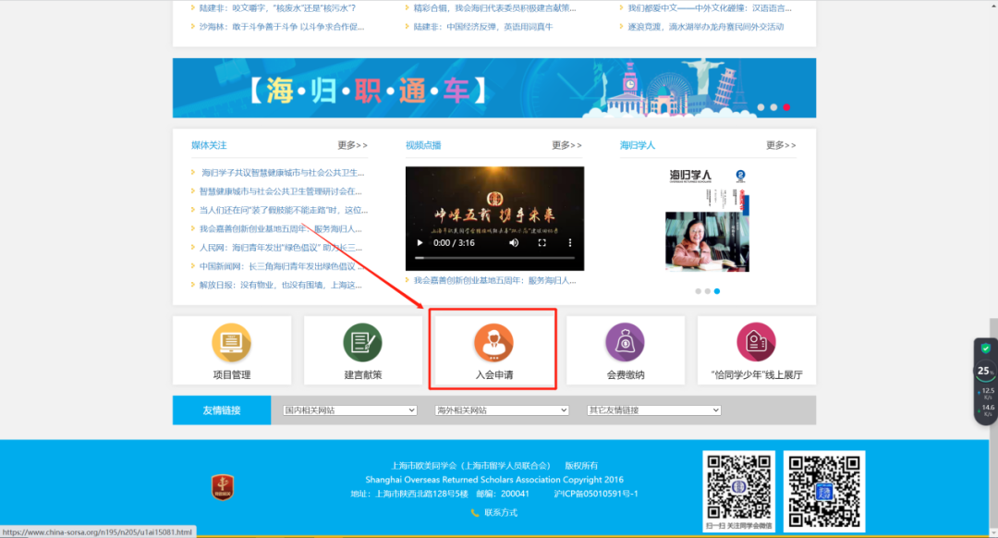Open article 解放日报：没有物业，也没有围墙

pyautogui.click(x=281, y=285)
